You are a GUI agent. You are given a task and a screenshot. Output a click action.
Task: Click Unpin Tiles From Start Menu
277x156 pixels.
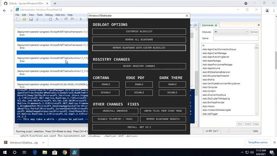(163, 111)
